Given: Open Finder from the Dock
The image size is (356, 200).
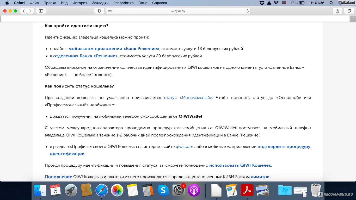Looking at the screenshot, I should pyautogui.click(x=40, y=190).
